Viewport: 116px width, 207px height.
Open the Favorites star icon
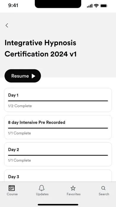coord(73,188)
